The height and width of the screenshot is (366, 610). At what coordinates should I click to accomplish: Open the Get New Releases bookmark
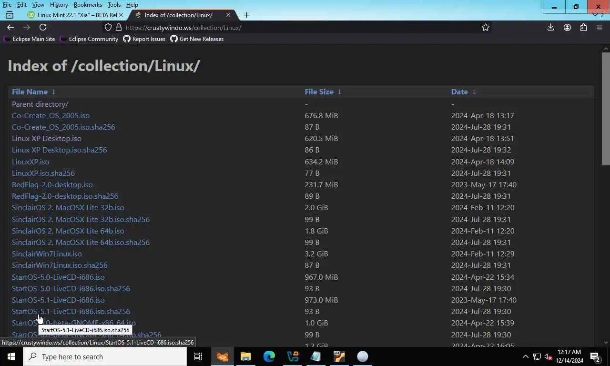point(197,39)
